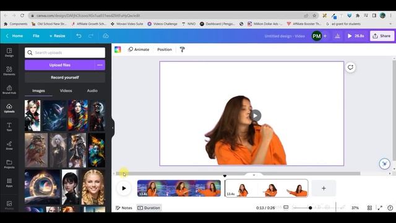Click the Record yourself button
Screen dimensions: 396x223
[65, 77]
